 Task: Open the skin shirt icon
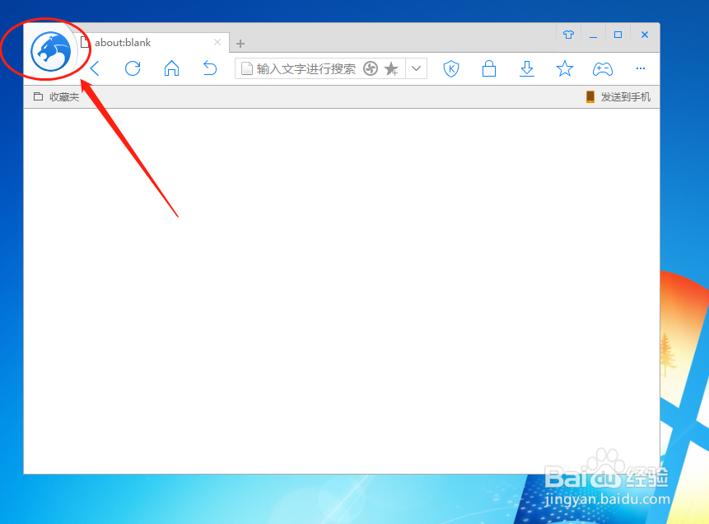[x=568, y=35]
